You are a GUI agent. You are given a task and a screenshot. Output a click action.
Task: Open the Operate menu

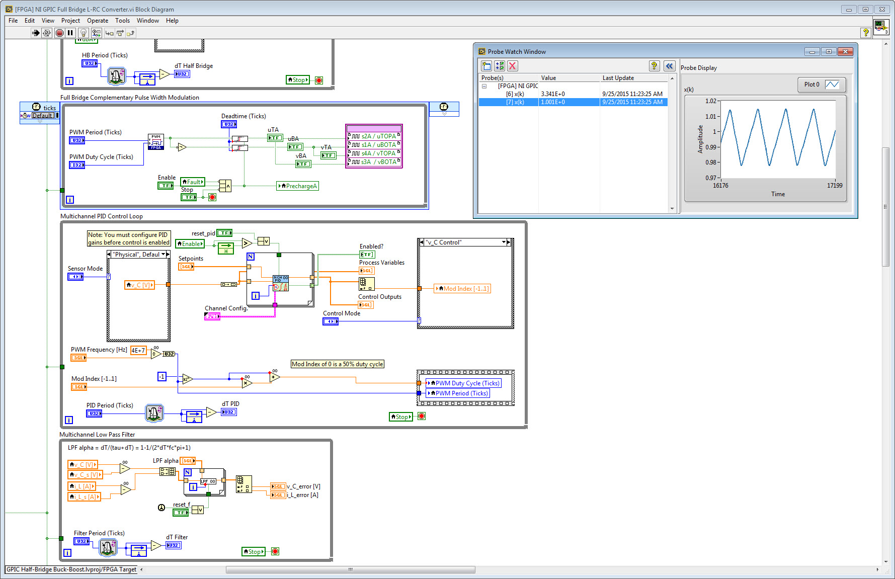pos(98,21)
